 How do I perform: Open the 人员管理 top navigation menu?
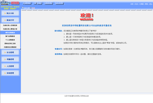27,3
